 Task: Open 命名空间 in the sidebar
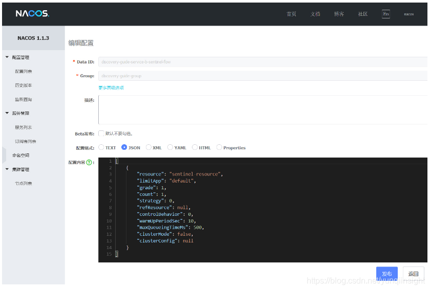[x=20, y=155]
